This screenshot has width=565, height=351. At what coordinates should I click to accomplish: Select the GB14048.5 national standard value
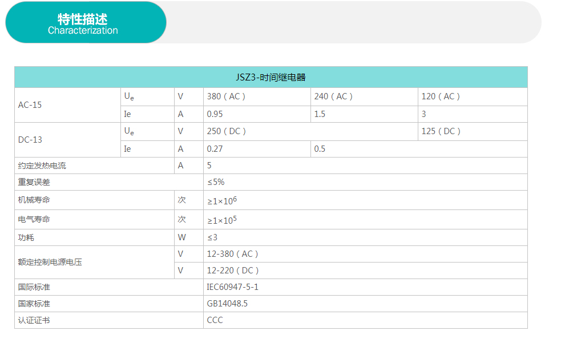(227, 304)
